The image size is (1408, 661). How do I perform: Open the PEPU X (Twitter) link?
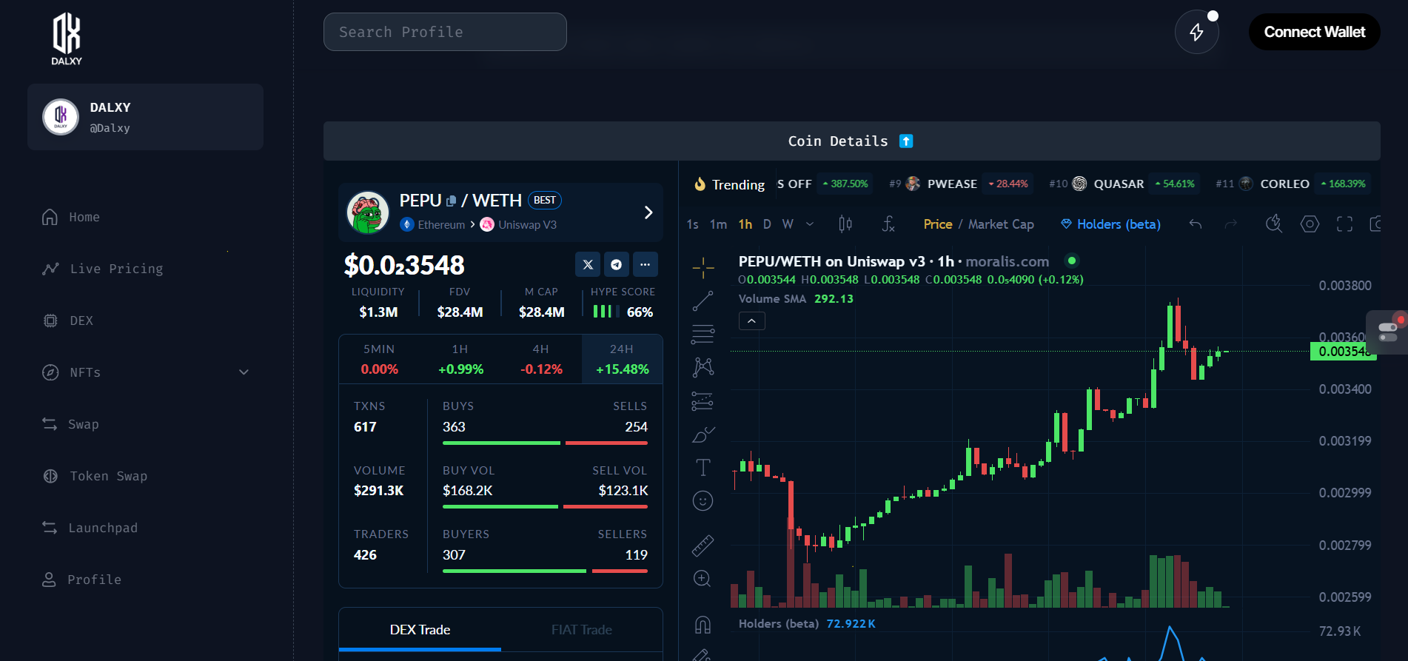[x=588, y=264]
